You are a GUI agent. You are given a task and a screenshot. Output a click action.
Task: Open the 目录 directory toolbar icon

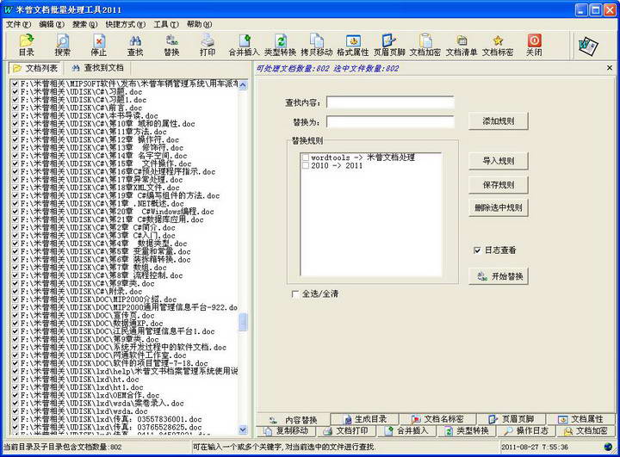point(27,45)
